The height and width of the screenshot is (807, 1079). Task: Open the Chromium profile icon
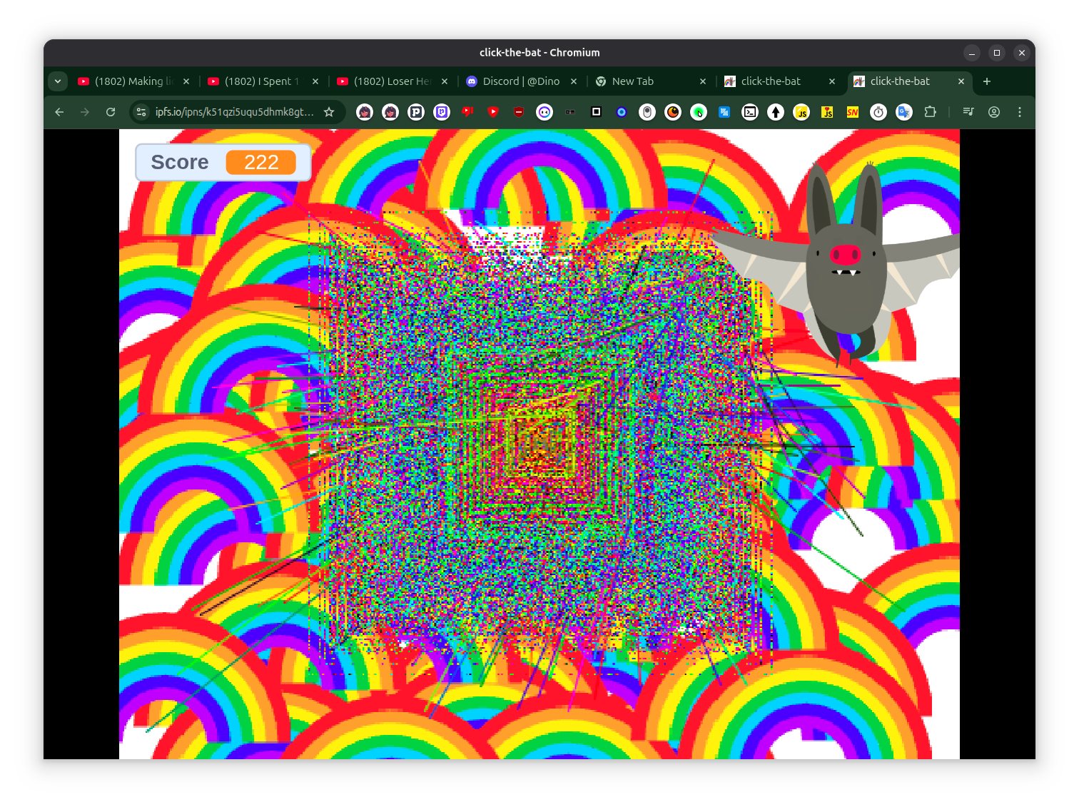(x=994, y=112)
